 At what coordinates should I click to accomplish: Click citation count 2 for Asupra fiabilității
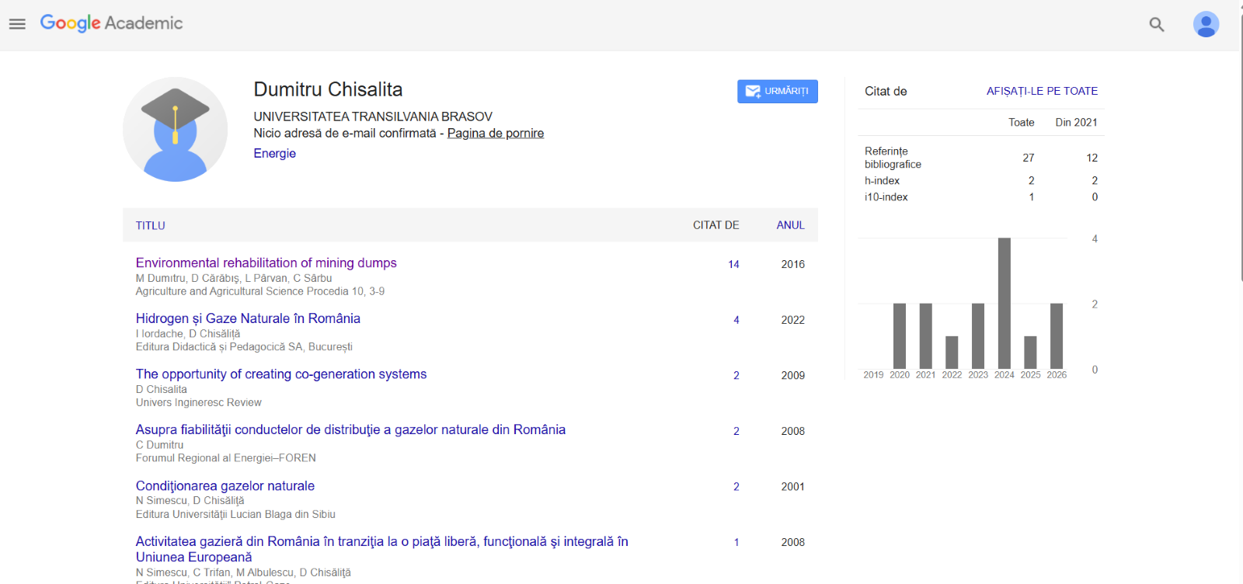[736, 431]
